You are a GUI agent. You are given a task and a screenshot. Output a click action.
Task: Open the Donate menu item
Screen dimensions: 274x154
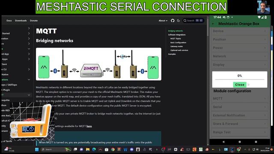[34, 21]
